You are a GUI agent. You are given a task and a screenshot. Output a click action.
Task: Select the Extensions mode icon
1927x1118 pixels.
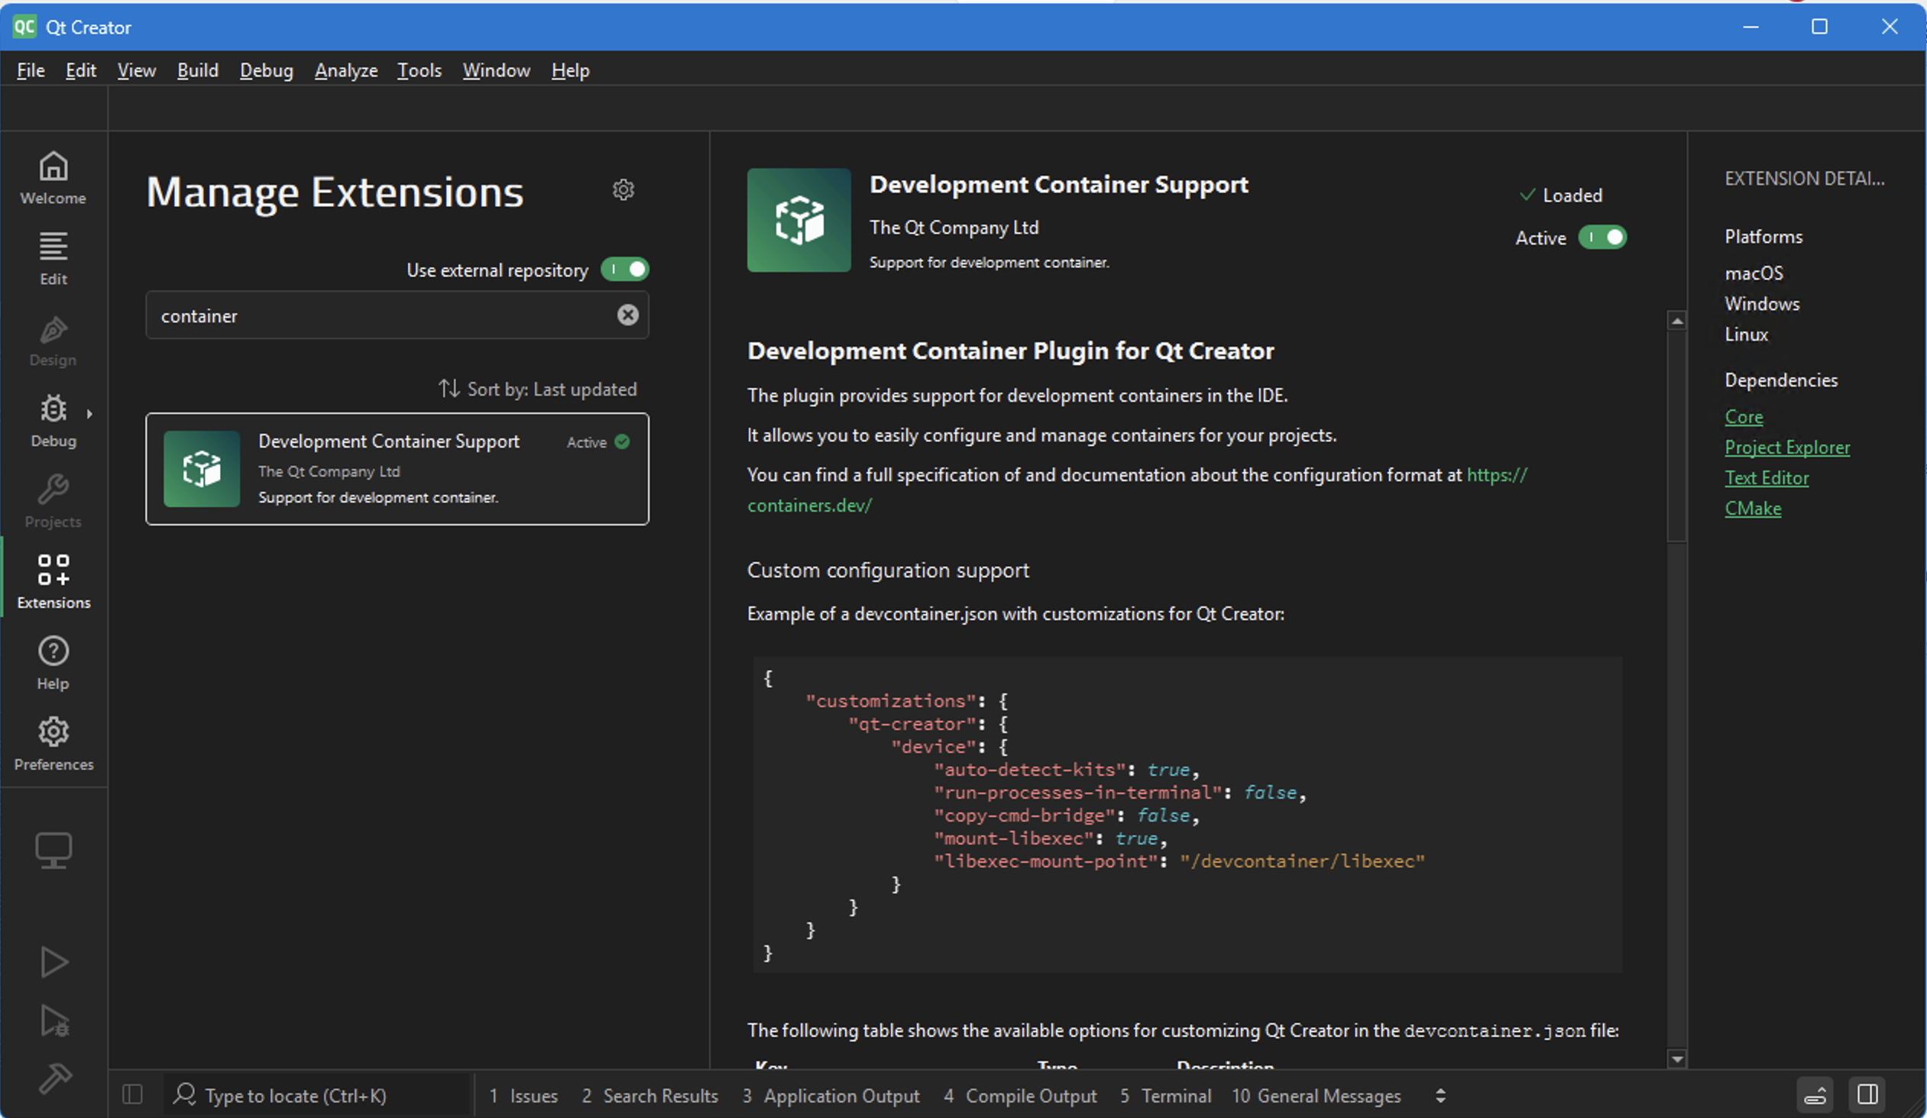53,582
